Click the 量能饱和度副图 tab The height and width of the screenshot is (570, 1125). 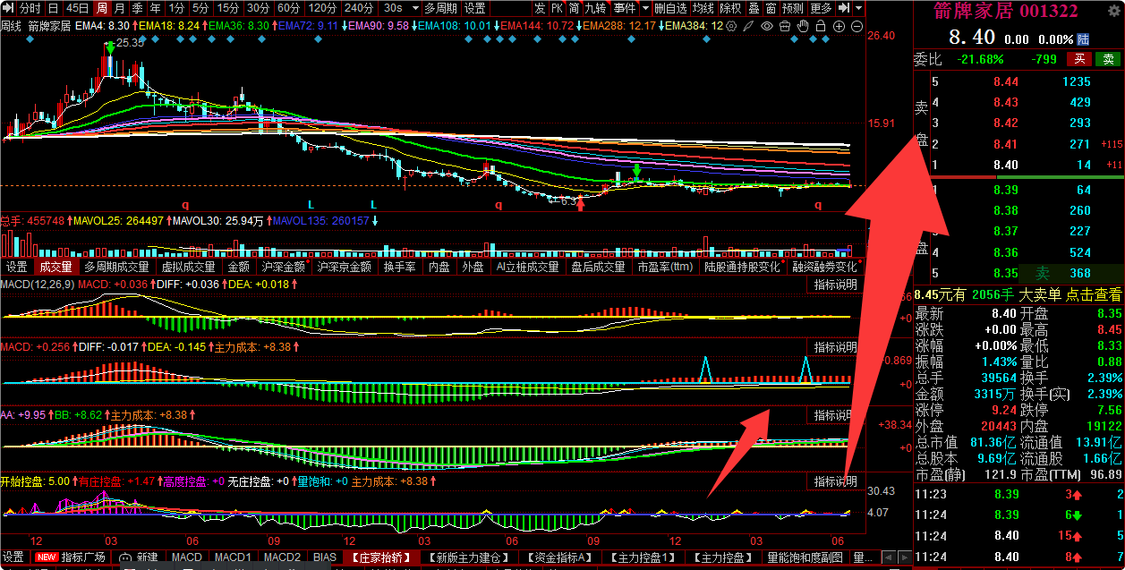tap(805, 557)
